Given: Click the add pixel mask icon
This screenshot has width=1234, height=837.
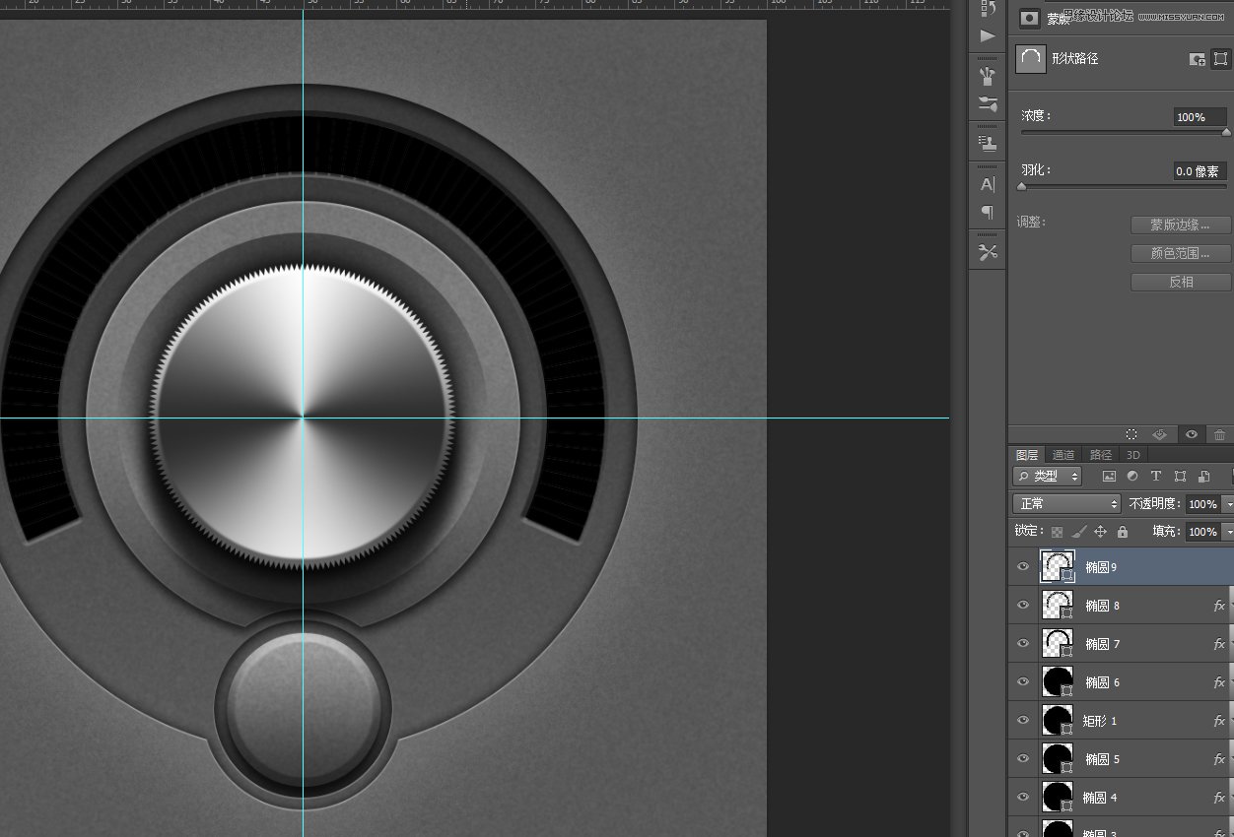Looking at the screenshot, I should click(1198, 59).
